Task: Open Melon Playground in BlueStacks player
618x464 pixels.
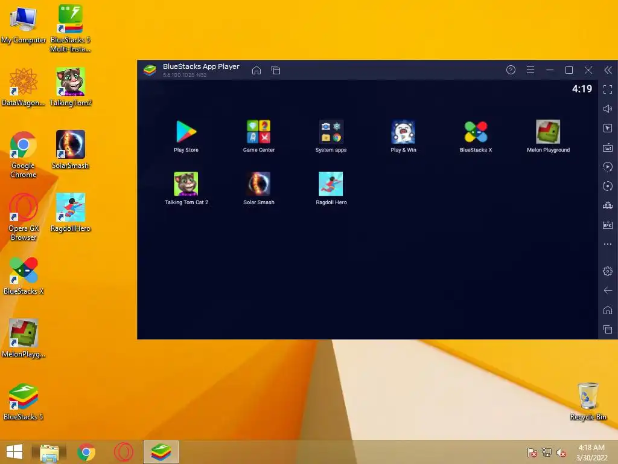Action: (x=548, y=136)
